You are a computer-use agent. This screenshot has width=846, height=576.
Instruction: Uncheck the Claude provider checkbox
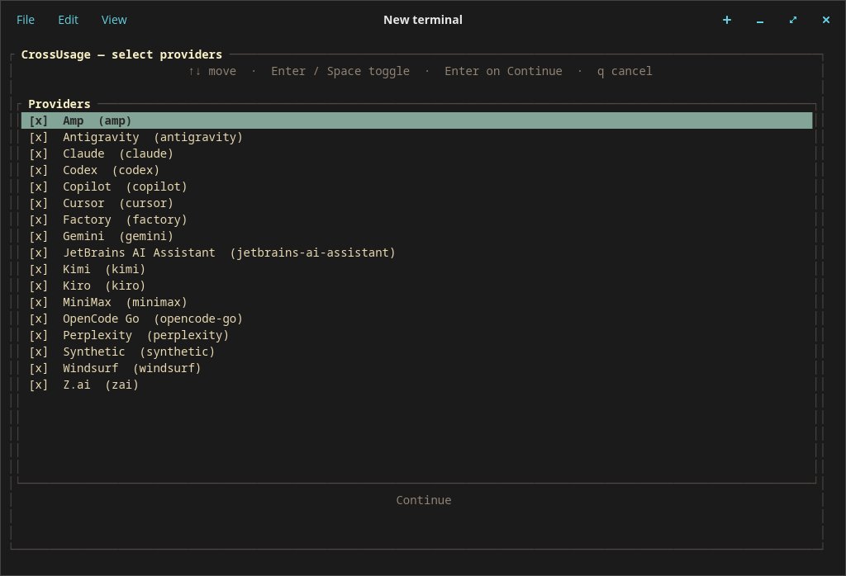coord(38,153)
